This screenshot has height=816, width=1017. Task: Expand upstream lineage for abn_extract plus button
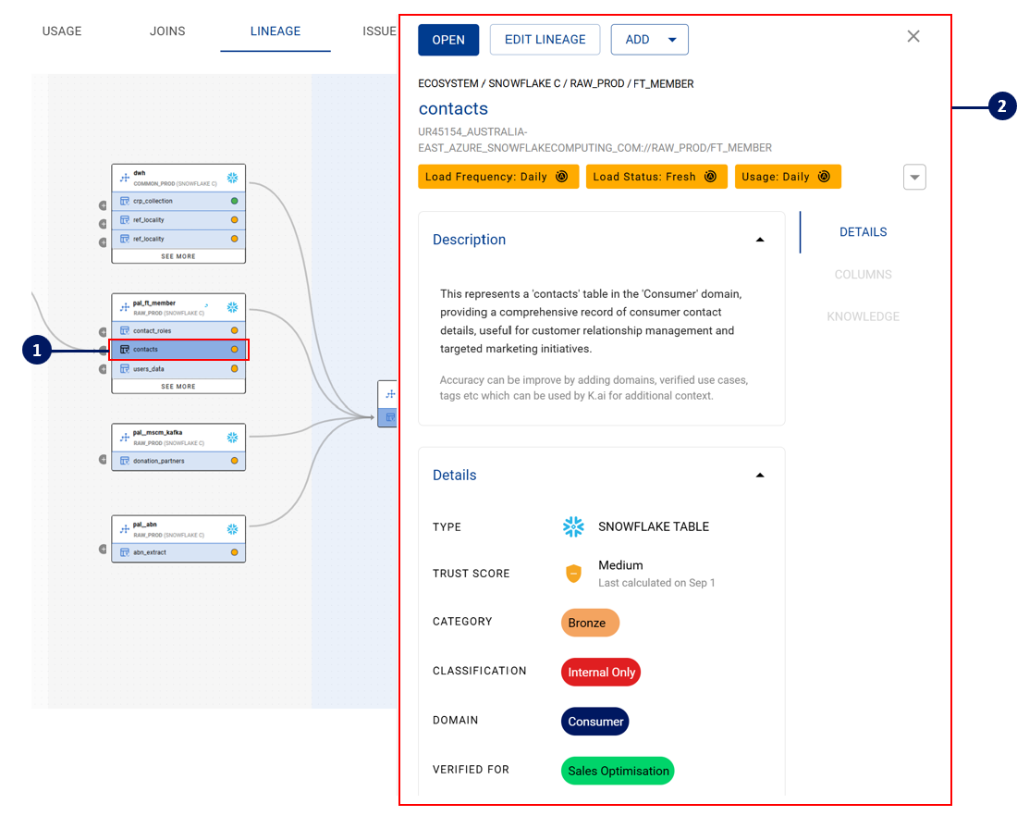click(x=104, y=550)
